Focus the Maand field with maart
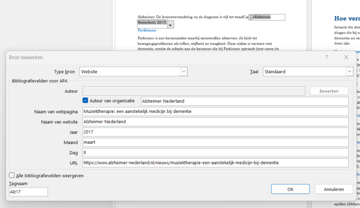Image resolution: width=360 pixels, height=208 pixels. click(215, 142)
